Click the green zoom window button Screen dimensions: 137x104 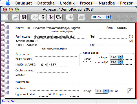click(x=17, y=10)
